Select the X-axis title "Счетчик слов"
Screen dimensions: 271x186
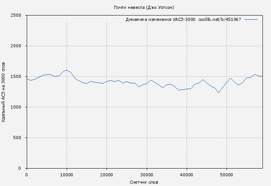pyautogui.click(x=144, y=182)
